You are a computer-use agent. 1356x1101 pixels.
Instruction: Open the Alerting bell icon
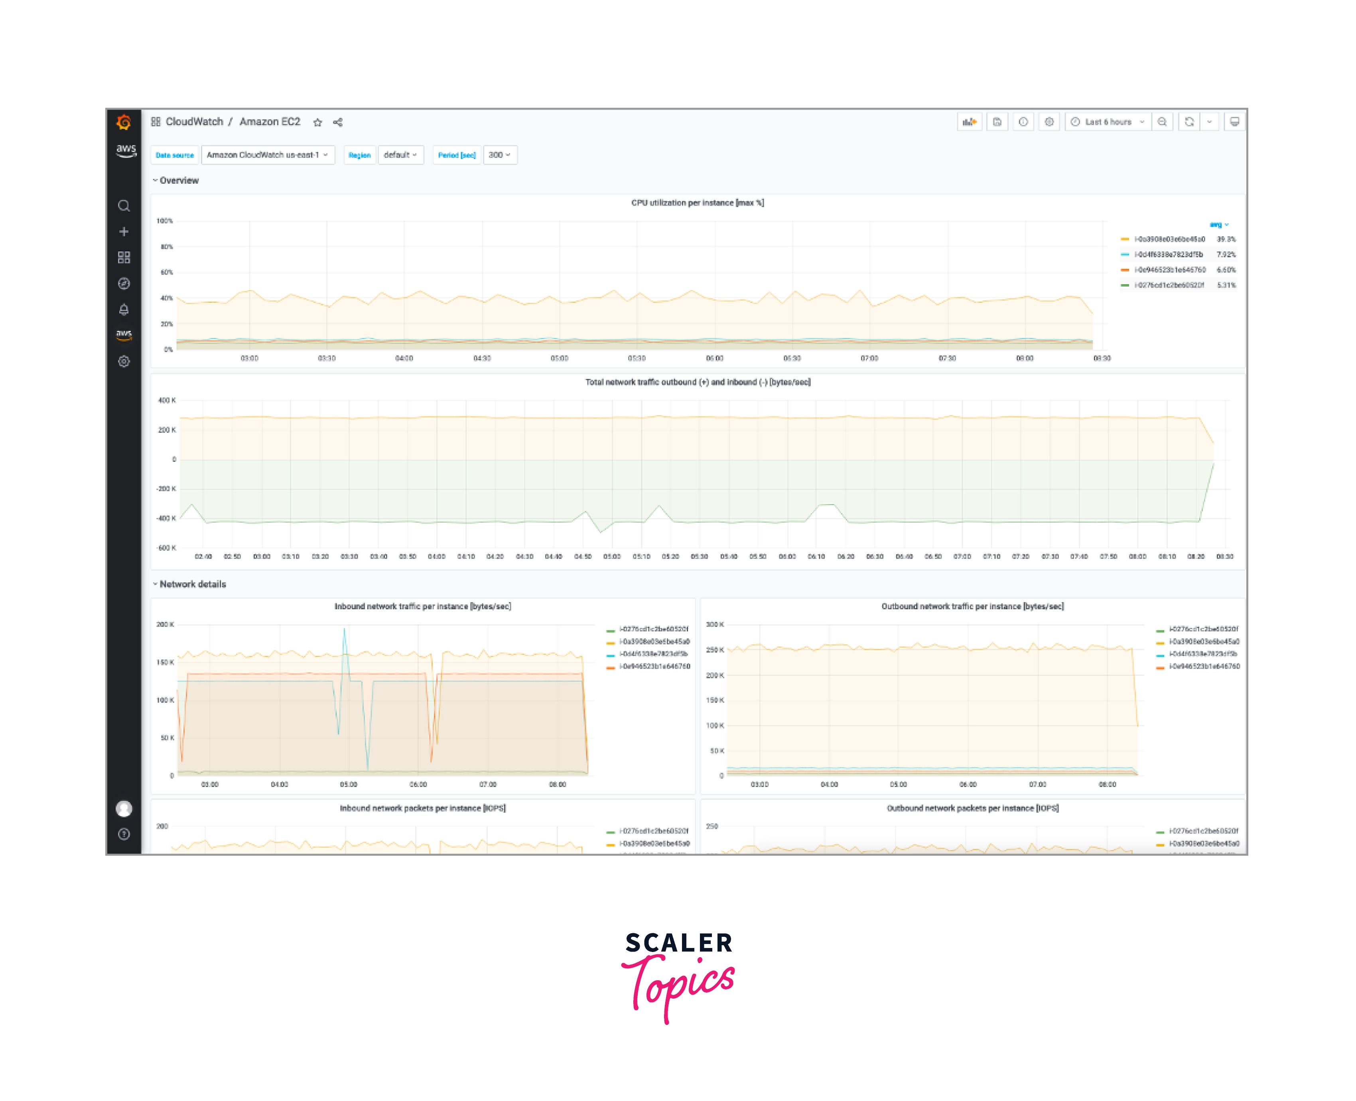pyautogui.click(x=124, y=310)
